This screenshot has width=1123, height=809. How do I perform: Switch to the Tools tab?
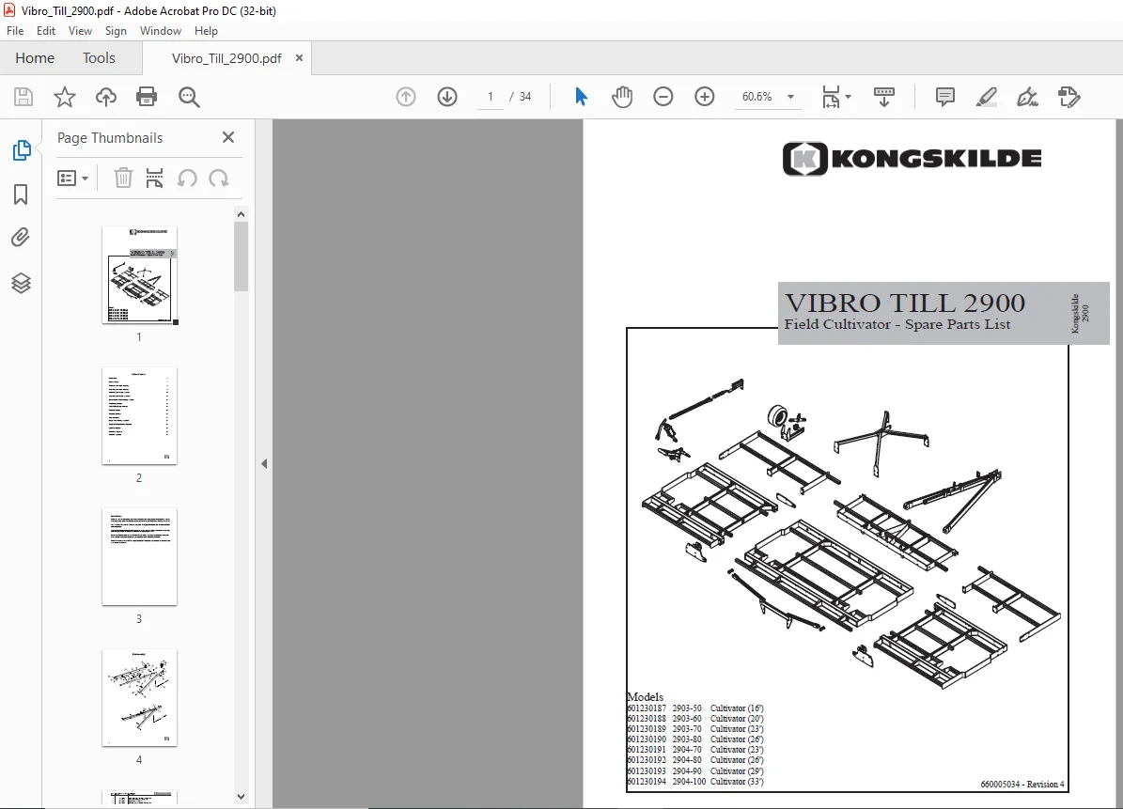click(x=99, y=58)
